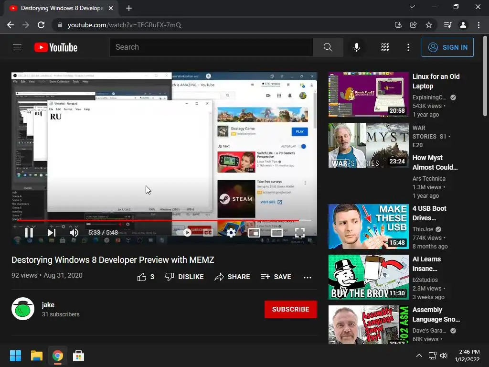Click the page vertical scrollbar
The height and width of the screenshot is (367, 489).
485,76
